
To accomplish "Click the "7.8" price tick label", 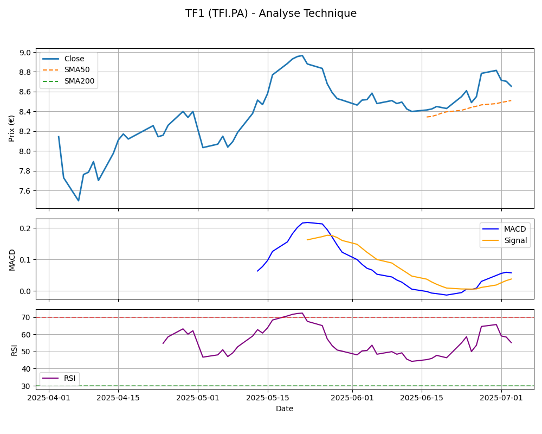I will [27, 171].
